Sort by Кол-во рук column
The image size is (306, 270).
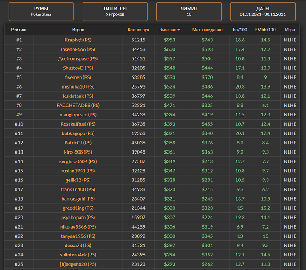[138, 30]
